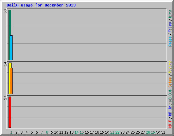Click day 15 on the x-axis

coord(82,132)
